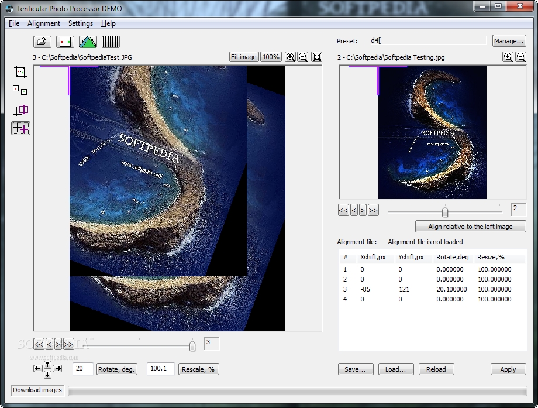Open the Help menu
This screenshot has width=538, height=408.
[108, 23]
